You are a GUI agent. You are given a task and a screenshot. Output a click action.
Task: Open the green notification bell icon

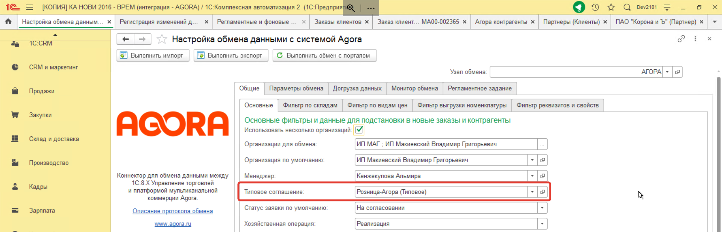tap(579, 7)
